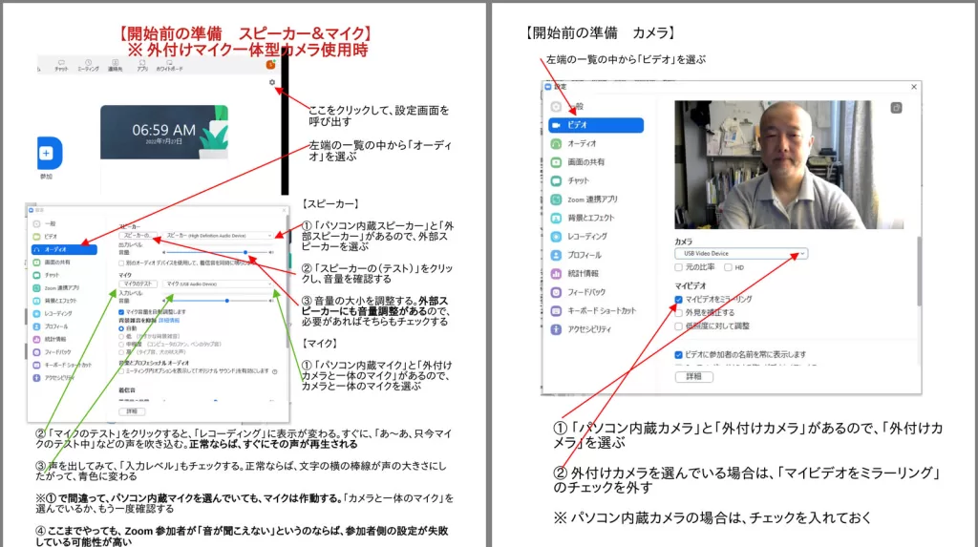This screenshot has height=547, width=978.
Task: Toggle the HD checkbox
Action: (x=728, y=267)
